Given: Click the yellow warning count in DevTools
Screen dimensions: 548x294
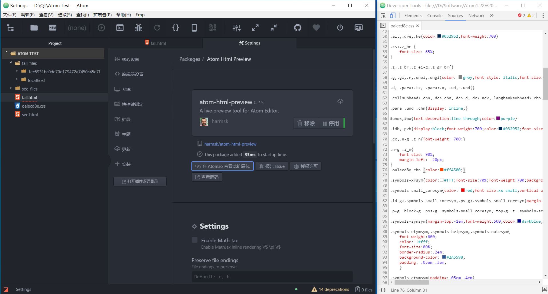Looking at the screenshot, I should (531, 15).
